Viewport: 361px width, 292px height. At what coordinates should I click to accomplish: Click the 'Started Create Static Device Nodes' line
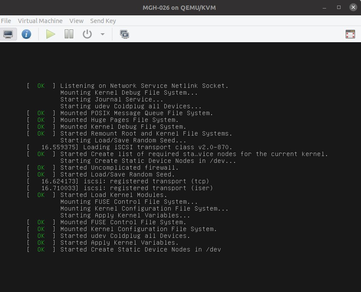coord(140,249)
